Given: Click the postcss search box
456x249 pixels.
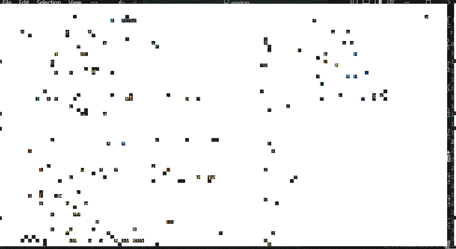Looking at the screenshot, I should point(239,2).
